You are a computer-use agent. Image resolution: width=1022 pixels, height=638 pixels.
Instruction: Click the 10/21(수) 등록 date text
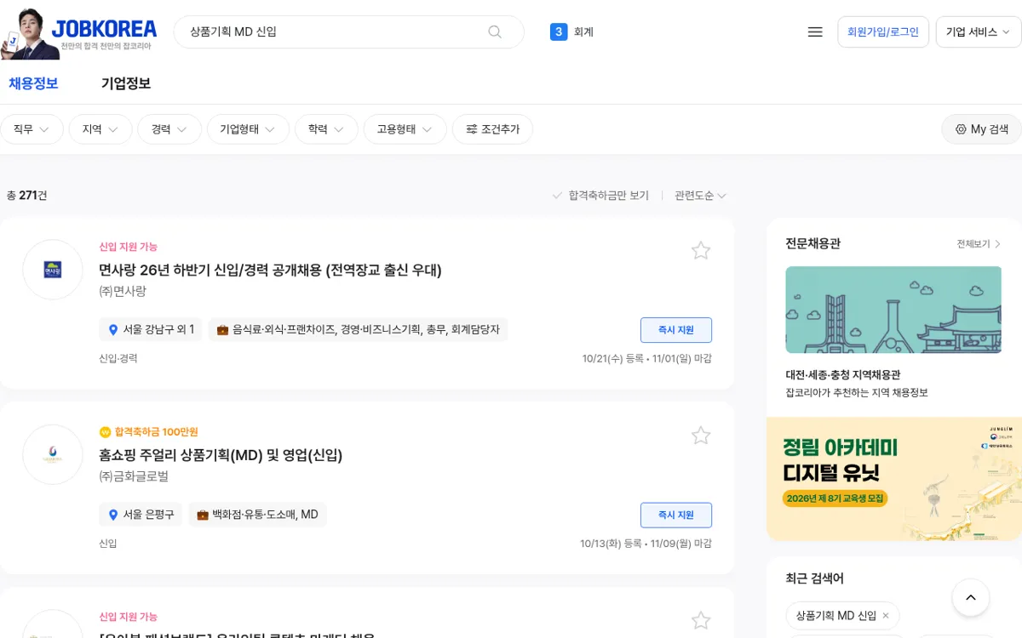click(x=613, y=359)
